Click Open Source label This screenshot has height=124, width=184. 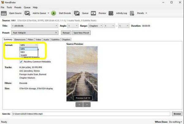coord(15,13)
